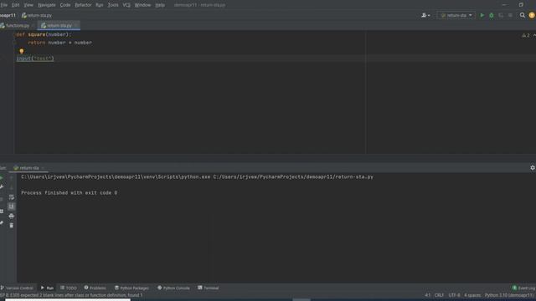The width and height of the screenshot is (536, 301).
Task: Run the return-sta configuration with green play
Action: click(x=482, y=15)
